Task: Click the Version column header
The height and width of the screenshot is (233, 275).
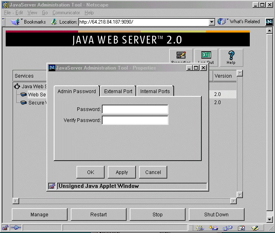Action: [225, 76]
